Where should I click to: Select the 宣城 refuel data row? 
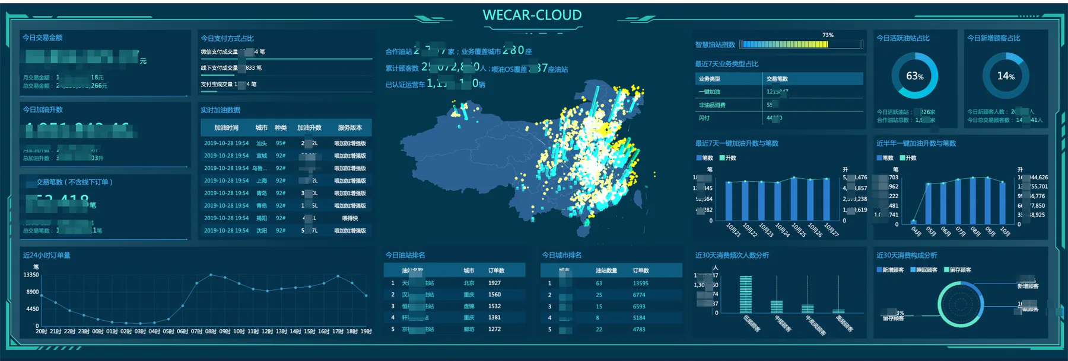tap(286, 156)
